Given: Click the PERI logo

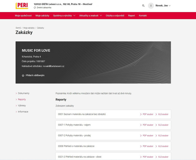Looking at the screenshot, I should pyautogui.click(x=22, y=6).
